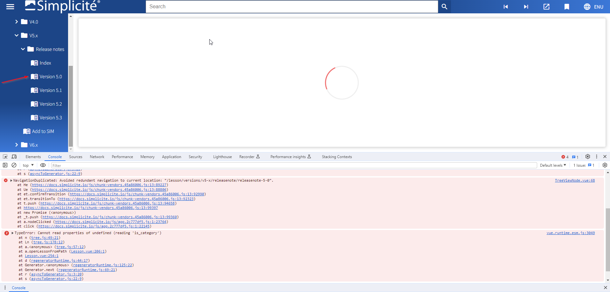Switch to the Elements tab
The image size is (610, 292).
pyautogui.click(x=33, y=157)
